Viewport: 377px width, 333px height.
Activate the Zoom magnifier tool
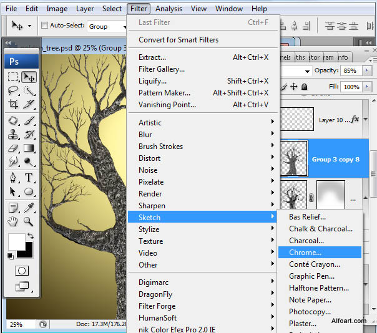[29, 221]
